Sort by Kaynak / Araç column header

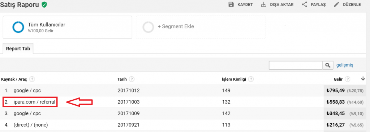(x=14, y=79)
